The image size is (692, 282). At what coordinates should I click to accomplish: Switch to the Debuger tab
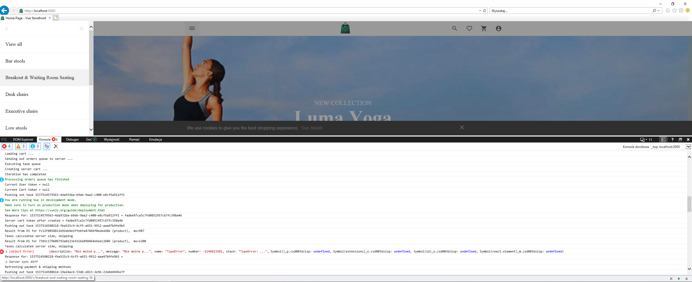(x=73, y=140)
